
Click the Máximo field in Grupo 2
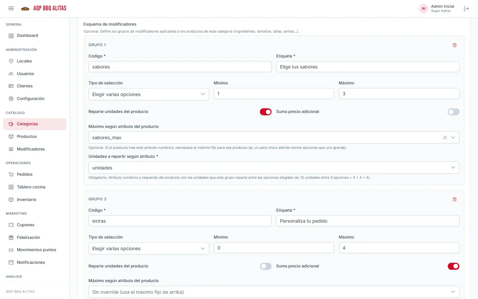(399, 248)
